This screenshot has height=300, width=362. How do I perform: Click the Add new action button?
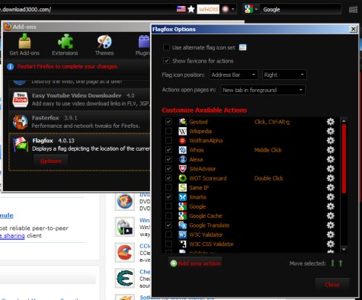pos(195,263)
